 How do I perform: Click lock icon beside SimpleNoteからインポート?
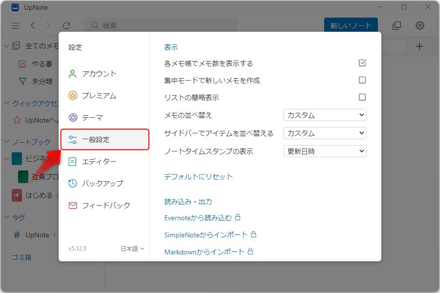point(253,234)
